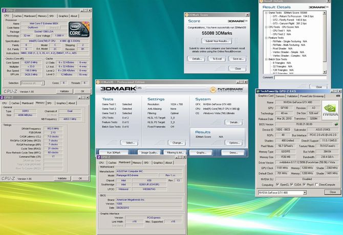Click the screenshot camera icon in GPU-Z
The width and height of the screenshot is (343, 235).
(x=338, y=96)
